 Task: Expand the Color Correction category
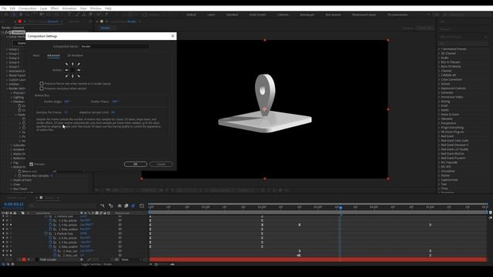click(x=439, y=79)
